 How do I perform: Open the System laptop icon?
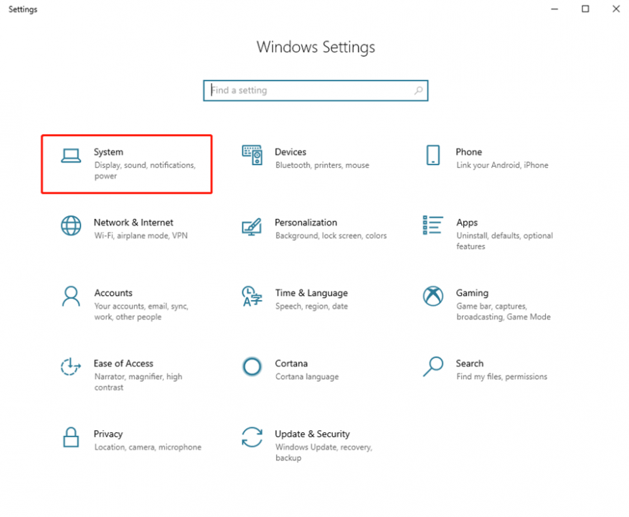point(71,156)
